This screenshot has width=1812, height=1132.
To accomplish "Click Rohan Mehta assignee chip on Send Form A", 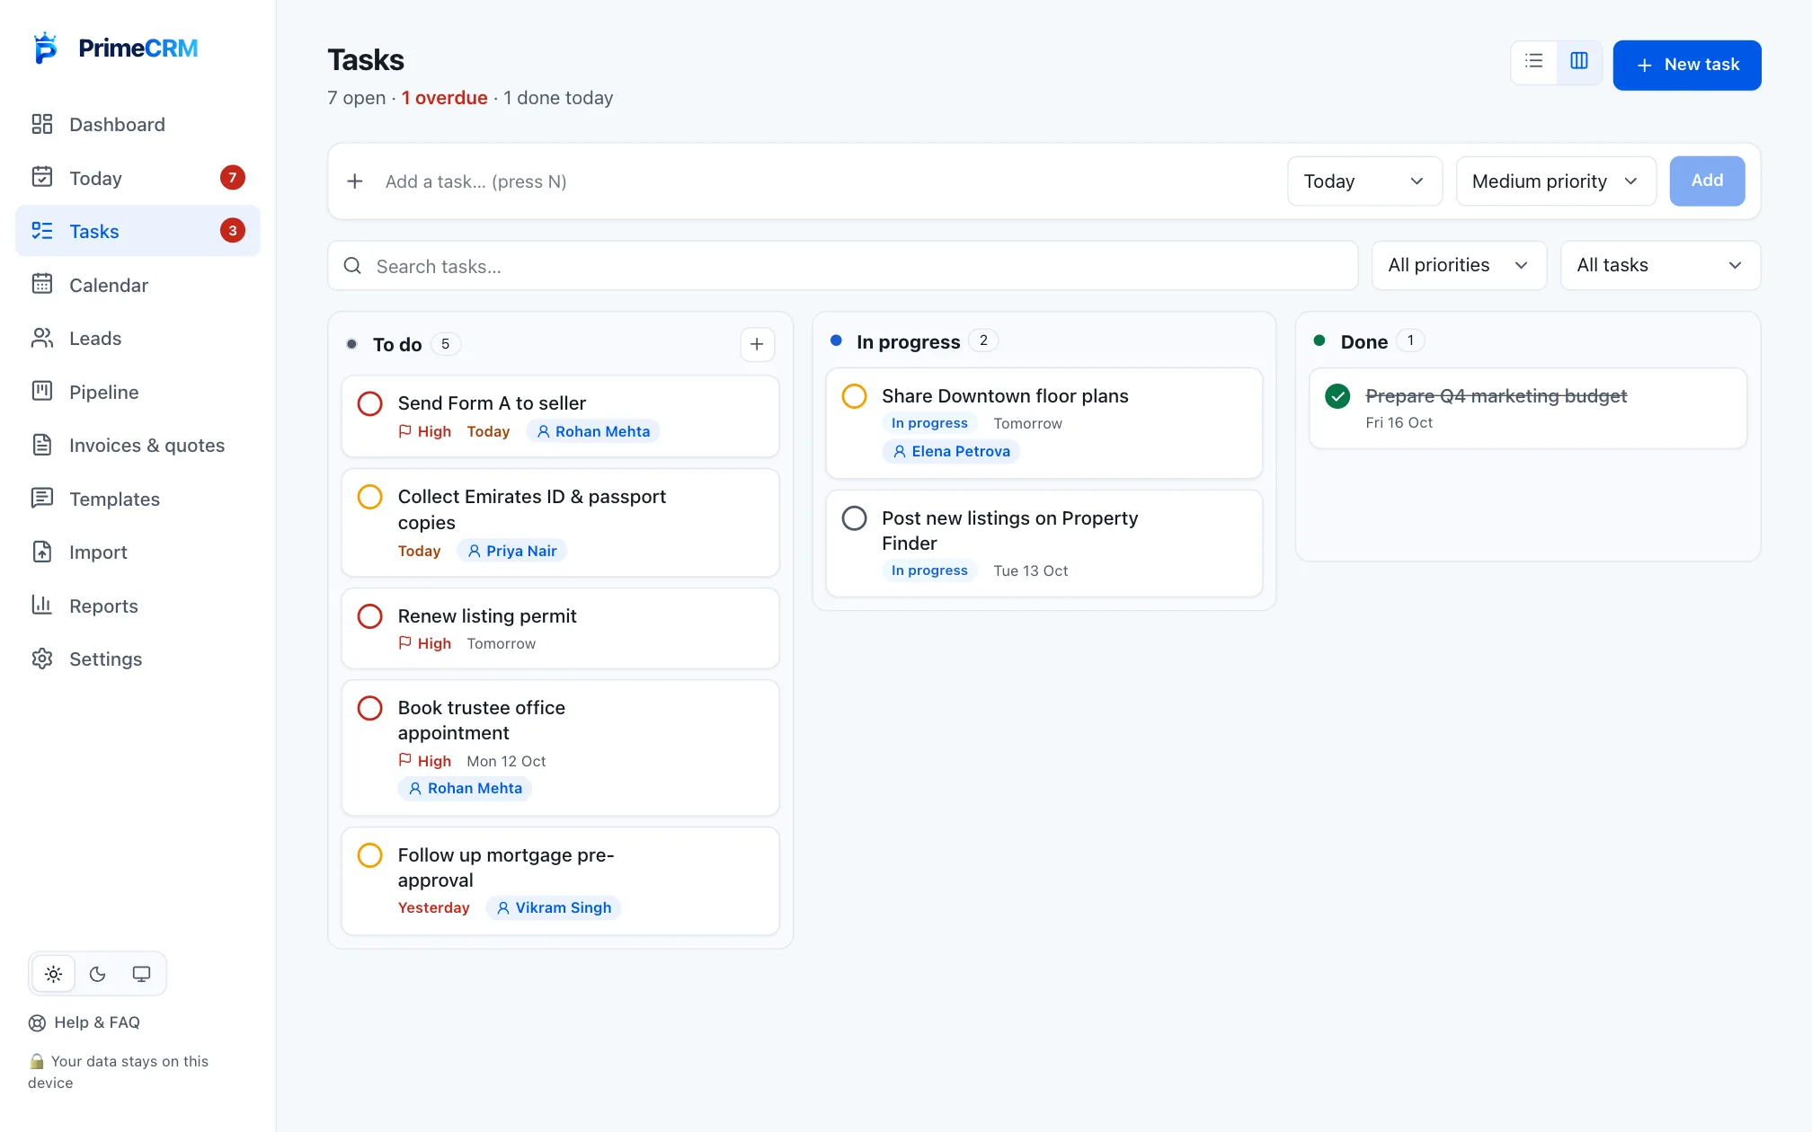I will (593, 431).
